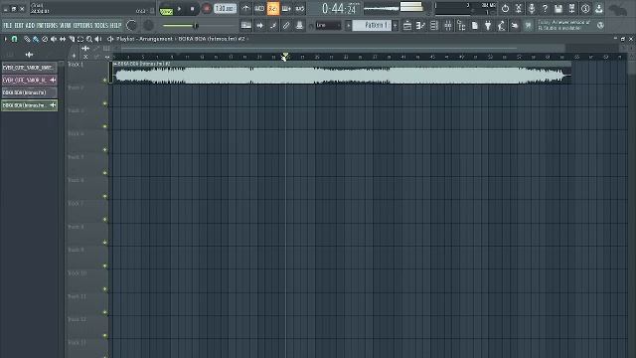Screen dimensions: 636x358
Task: Open the plugin picker plug icon
Action: click(488, 26)
